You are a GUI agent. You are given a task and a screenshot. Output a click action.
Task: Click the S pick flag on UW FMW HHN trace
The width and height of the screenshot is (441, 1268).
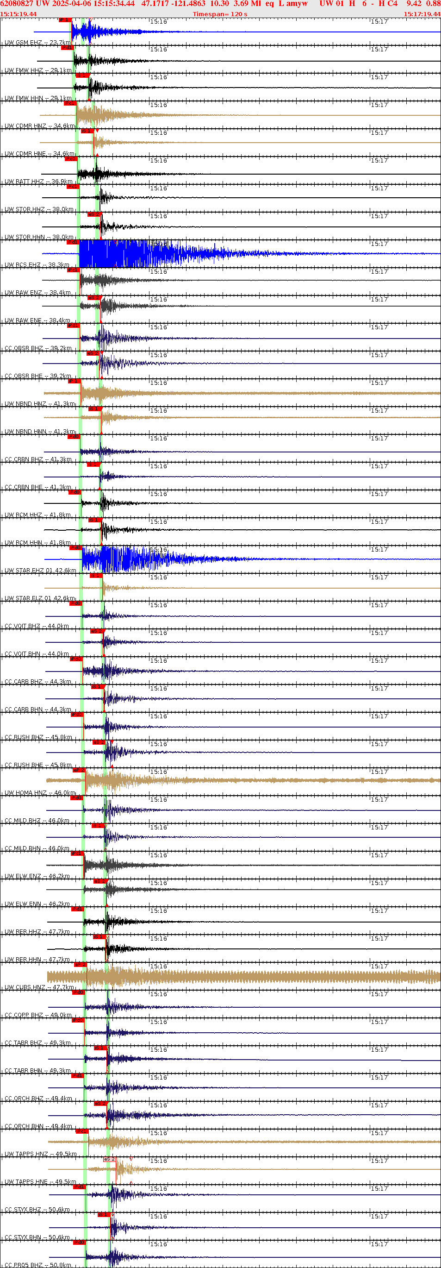click(82, 75)
